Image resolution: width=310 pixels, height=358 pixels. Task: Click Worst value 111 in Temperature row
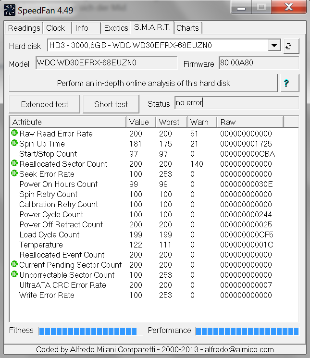(x=165, y=245)
